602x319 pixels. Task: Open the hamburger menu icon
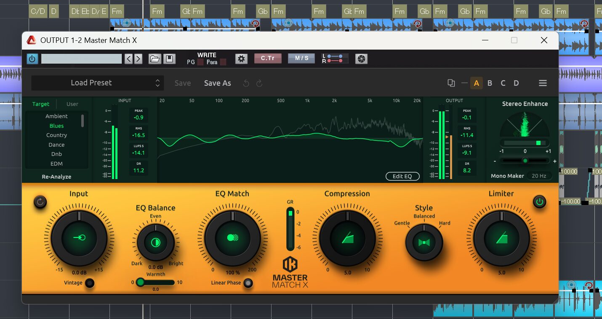pyautogui.click(x=543, y=83)
